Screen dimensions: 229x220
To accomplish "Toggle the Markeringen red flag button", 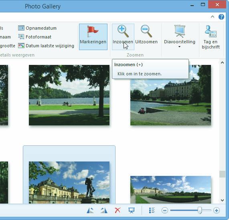I will (93, 37).
